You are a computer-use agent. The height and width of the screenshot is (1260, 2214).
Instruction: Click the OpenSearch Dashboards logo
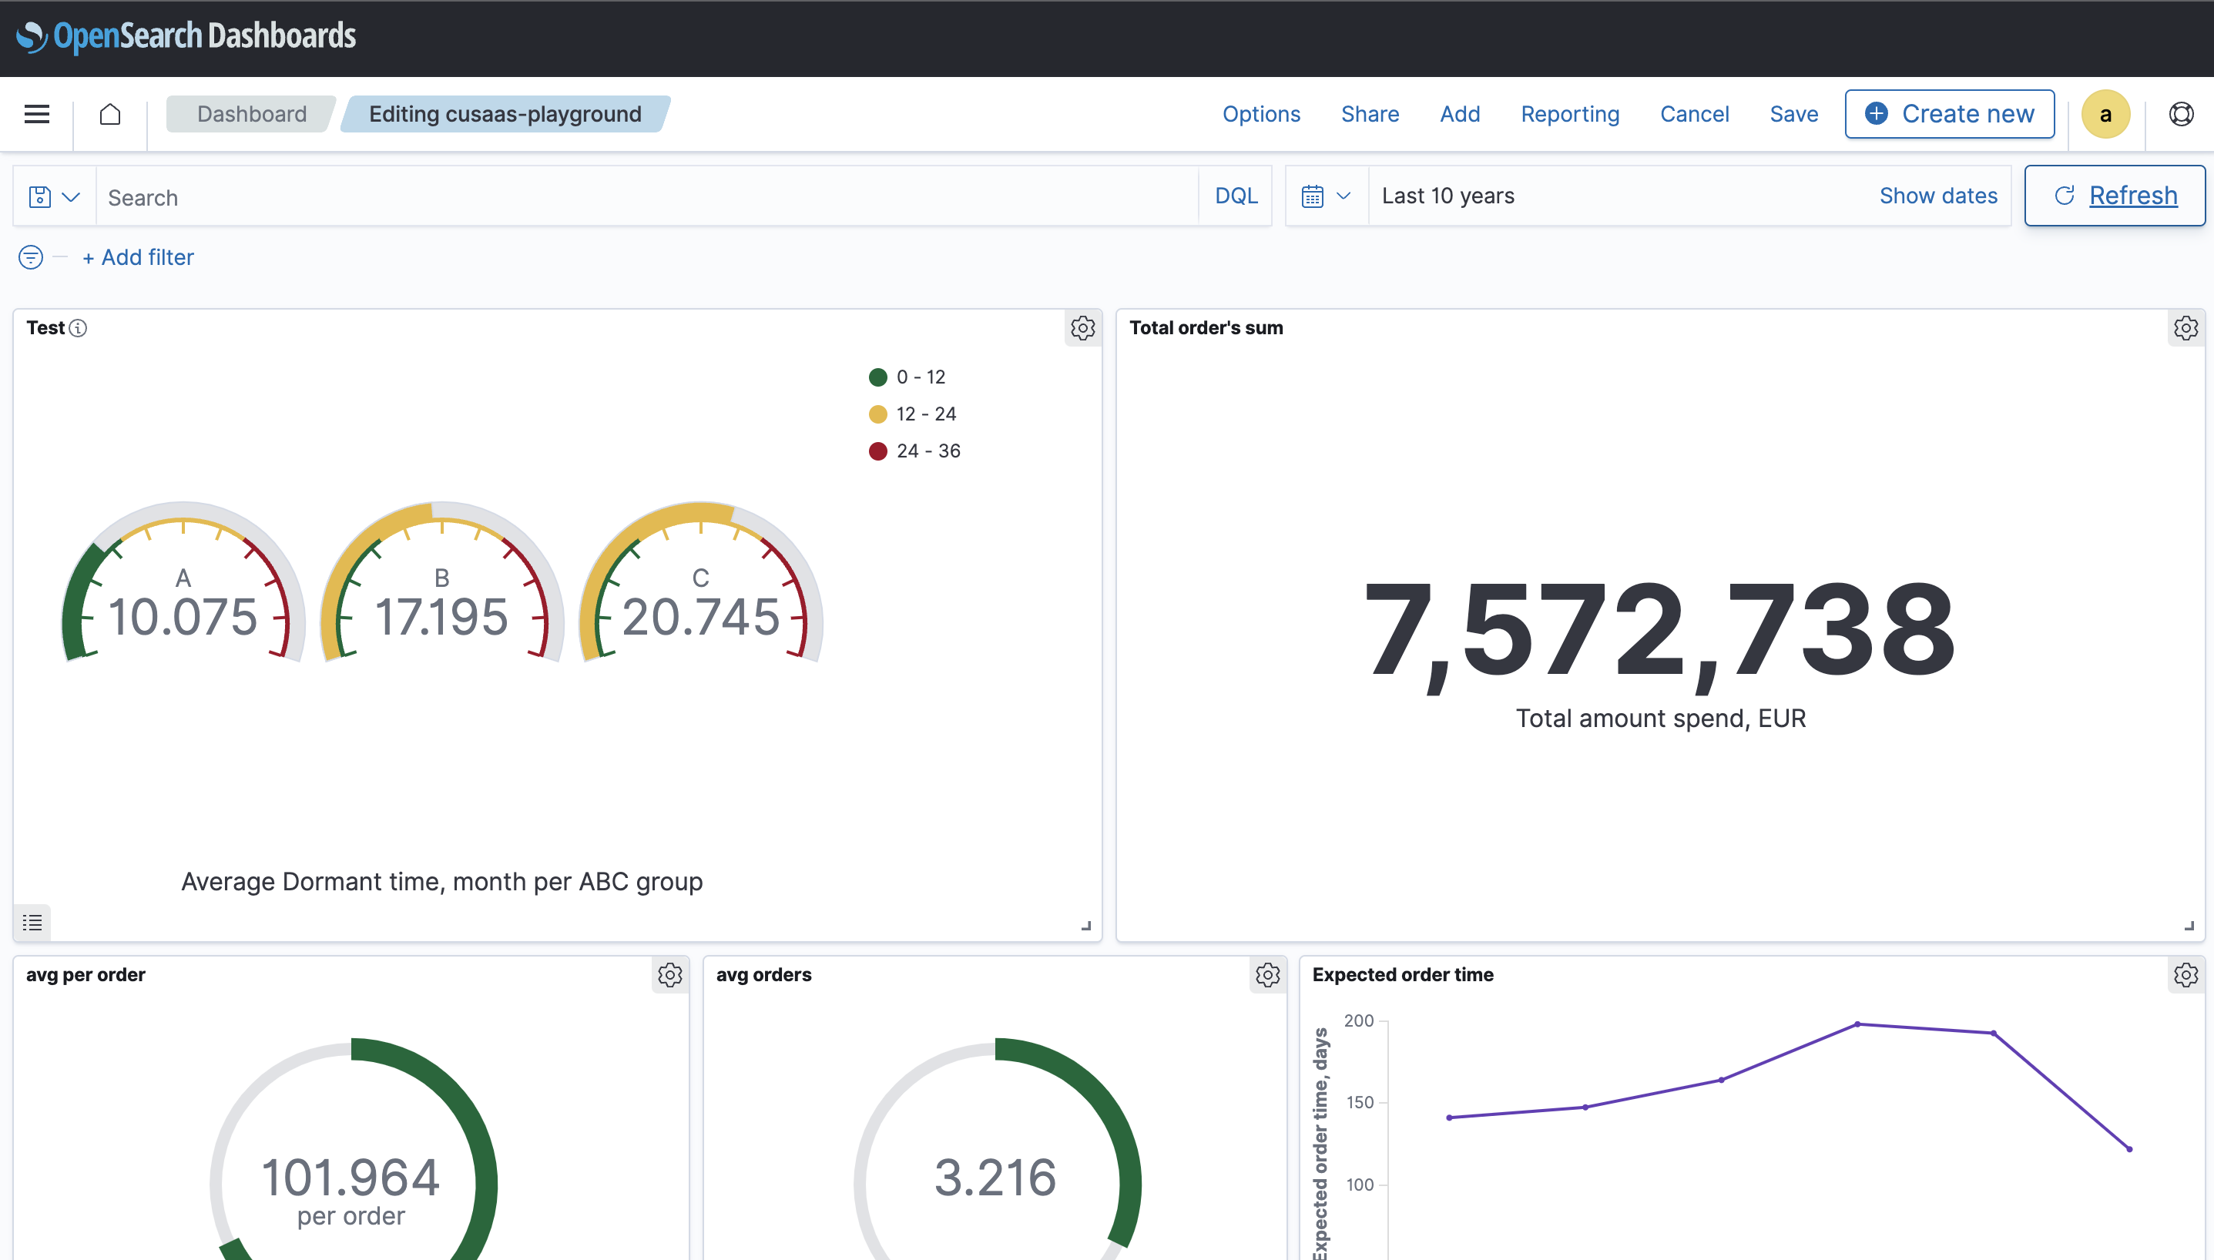tap(186, 36)
